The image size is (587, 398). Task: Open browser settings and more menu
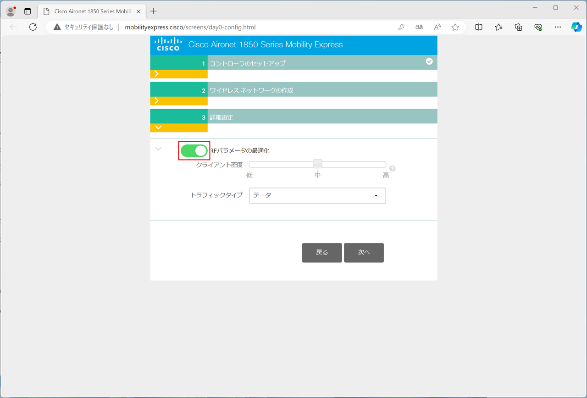558,27
